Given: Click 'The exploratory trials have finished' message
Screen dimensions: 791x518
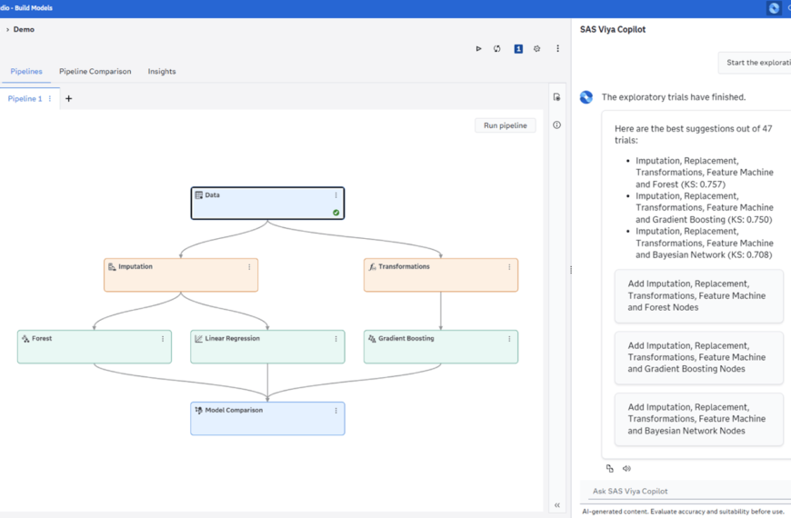Looking at the screenshot, I should (x=674, y=97).
